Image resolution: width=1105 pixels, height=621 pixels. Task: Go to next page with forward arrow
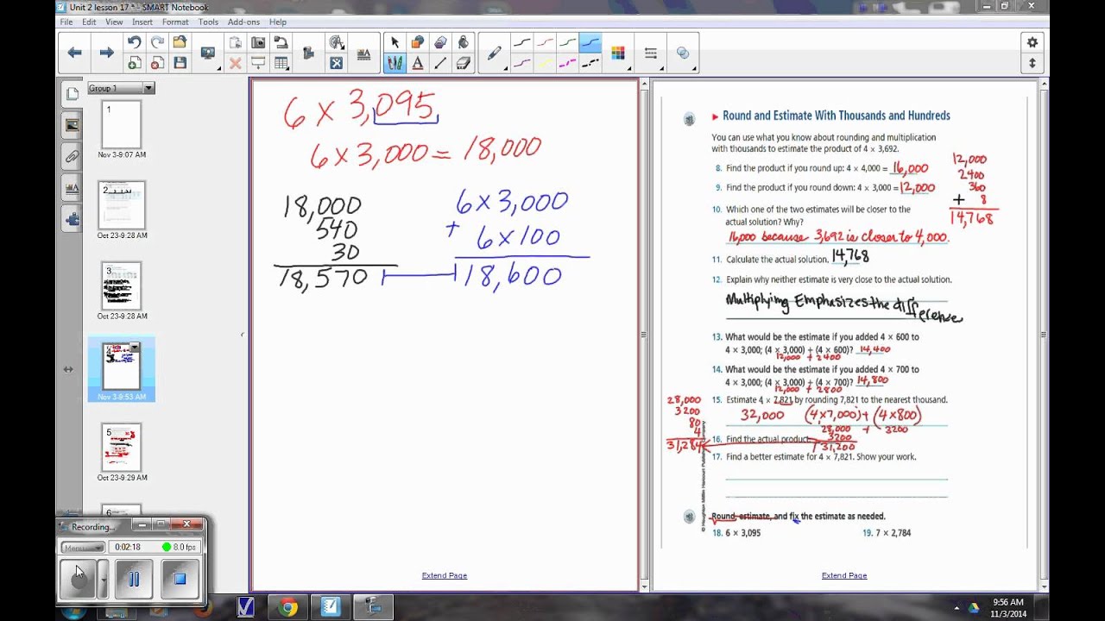point(107,53)
